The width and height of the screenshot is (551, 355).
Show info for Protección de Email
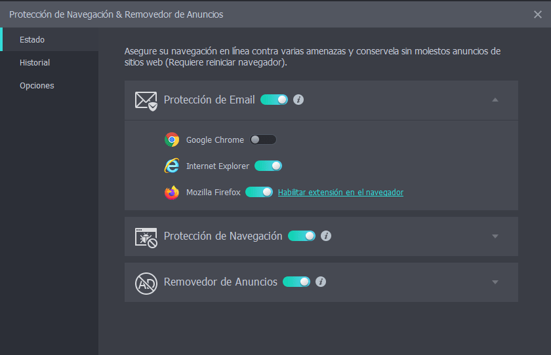click(298, 100)
